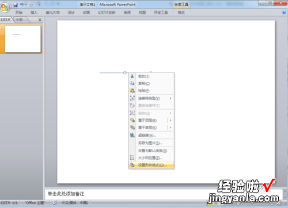Open the Office button menu
Image resolution: width=288 pixels, height=208 pixels.
(5, 7)
